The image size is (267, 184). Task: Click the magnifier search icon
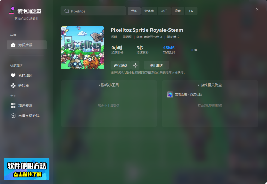[66, 11]
